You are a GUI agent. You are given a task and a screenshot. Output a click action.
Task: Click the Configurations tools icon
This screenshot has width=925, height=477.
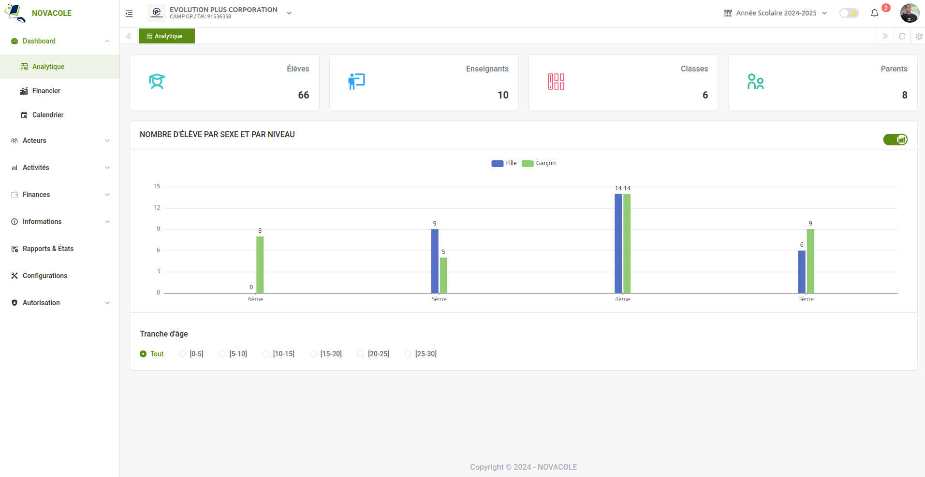(x=15, y=276)
